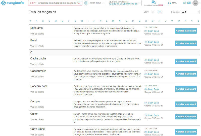Click the Code Swag snowflake icon

click(x=86, y=3)
